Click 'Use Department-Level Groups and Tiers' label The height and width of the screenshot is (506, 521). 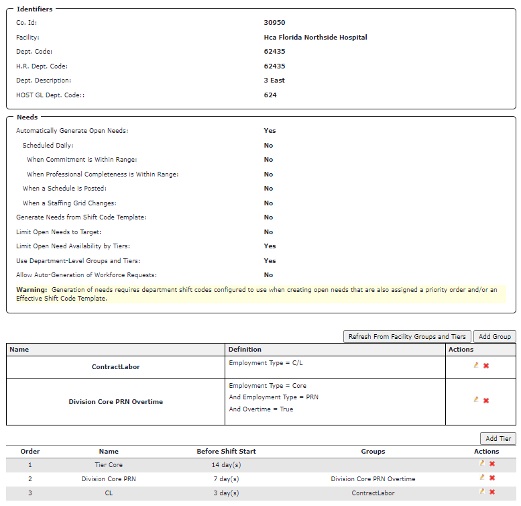[x=78, y=260]
